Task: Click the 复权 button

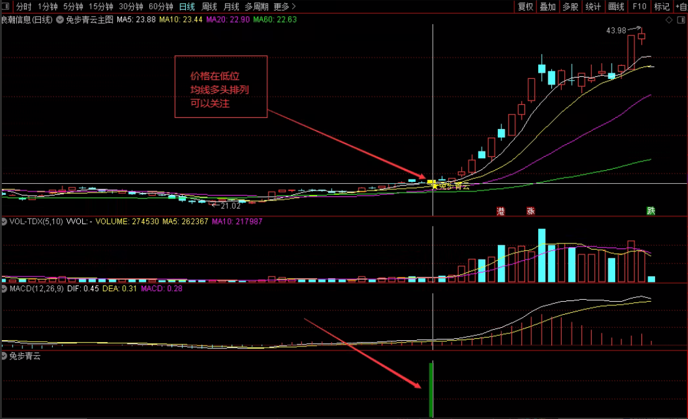Action: [525, 7]
